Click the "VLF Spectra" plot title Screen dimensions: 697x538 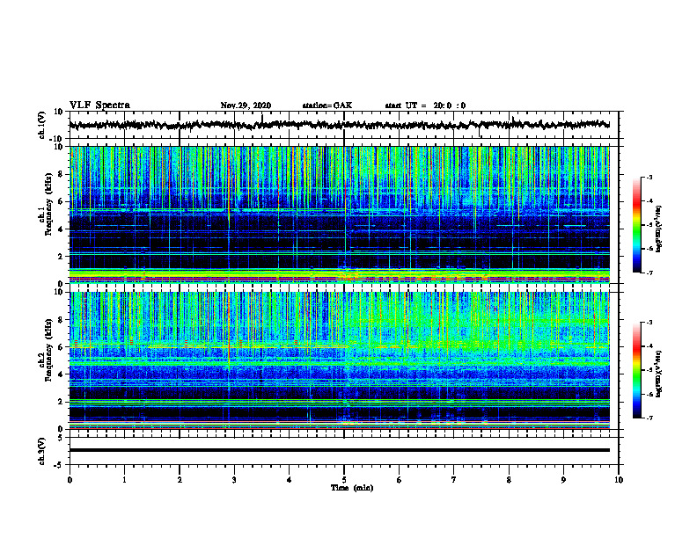pos(99,105)
